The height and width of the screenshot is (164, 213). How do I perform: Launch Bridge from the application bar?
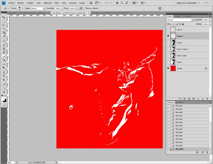pyautogui.click(x=91, y=3)
